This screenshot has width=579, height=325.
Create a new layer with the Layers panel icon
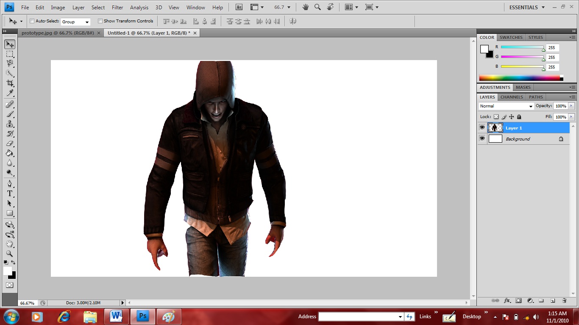pos(553,300)
